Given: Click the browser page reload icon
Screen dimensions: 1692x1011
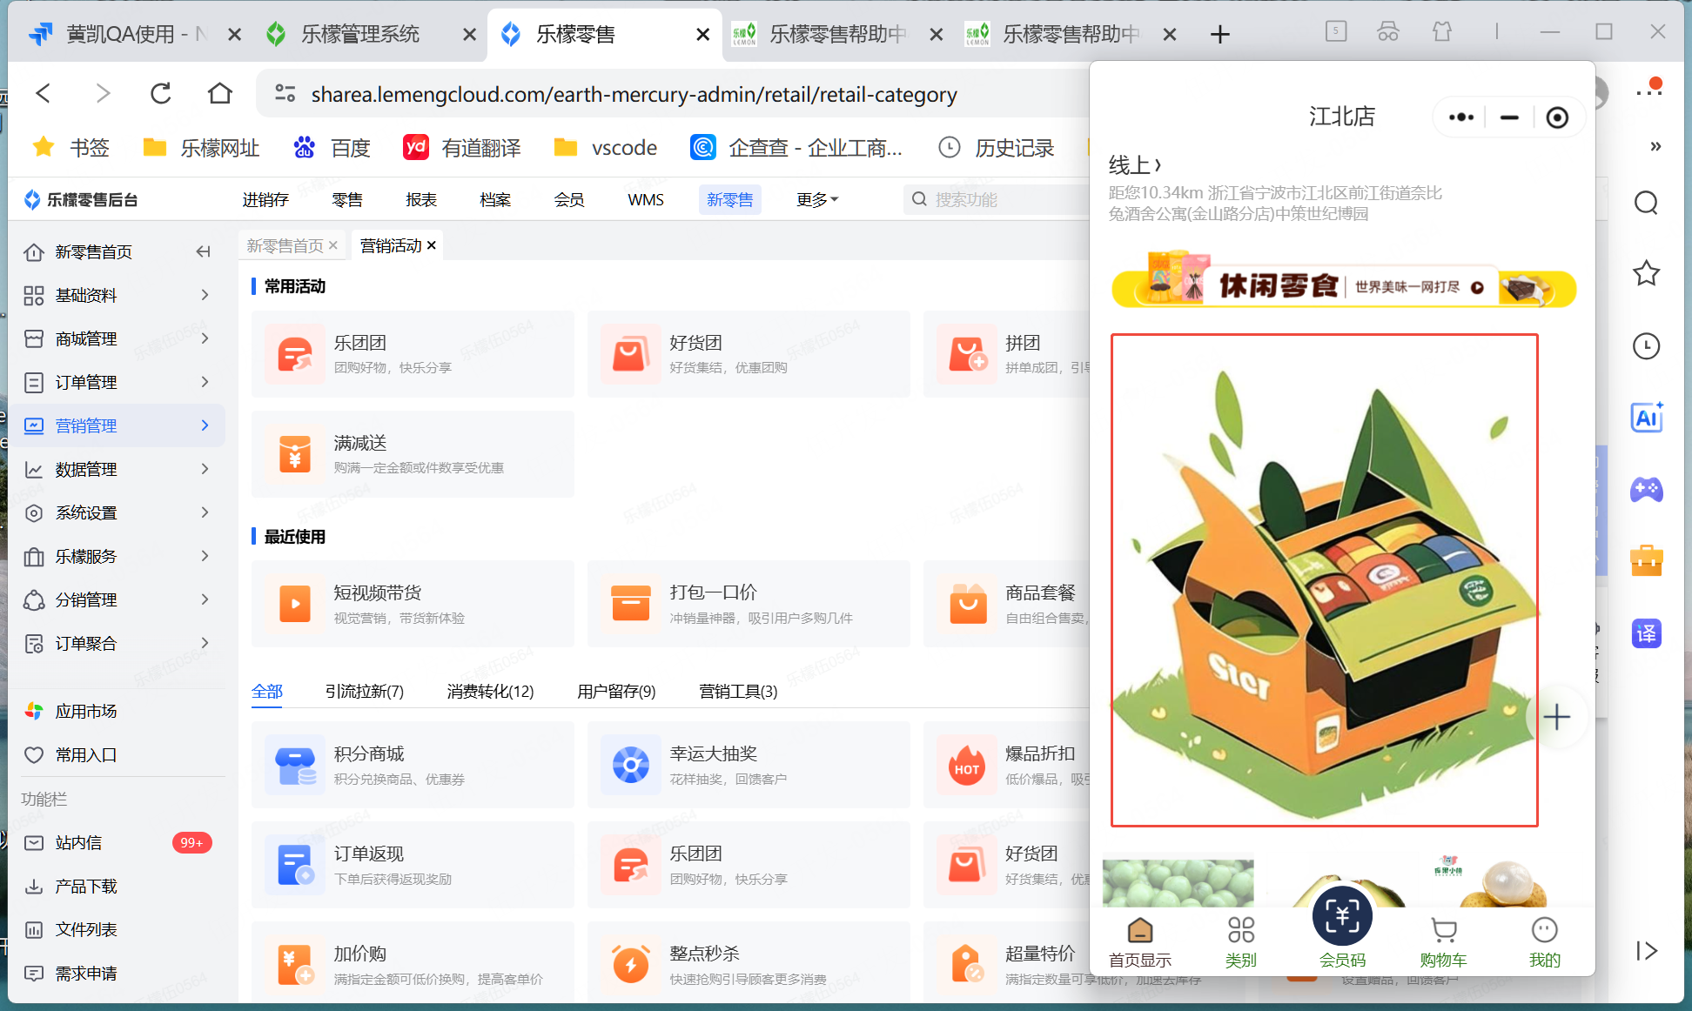Looking at the screenshot, I should point(161,94).
